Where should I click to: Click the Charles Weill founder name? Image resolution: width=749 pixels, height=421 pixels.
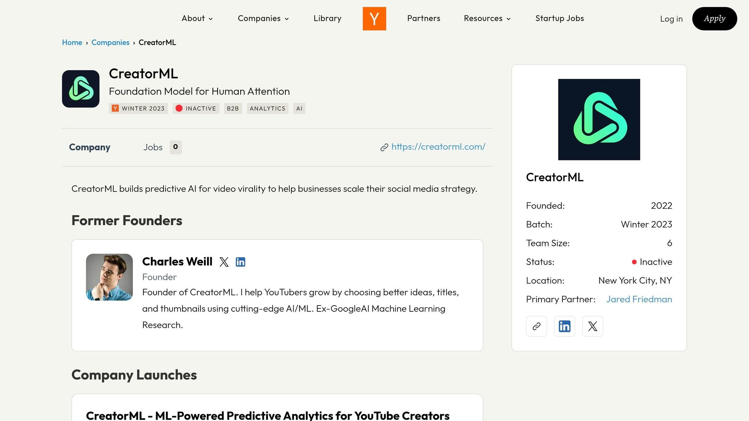[177, 262]
